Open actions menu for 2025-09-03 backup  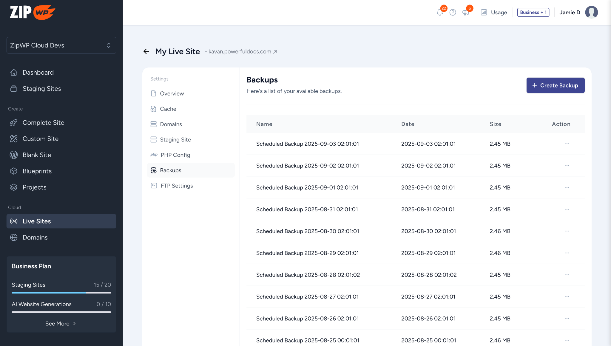[x=567, y=144]
